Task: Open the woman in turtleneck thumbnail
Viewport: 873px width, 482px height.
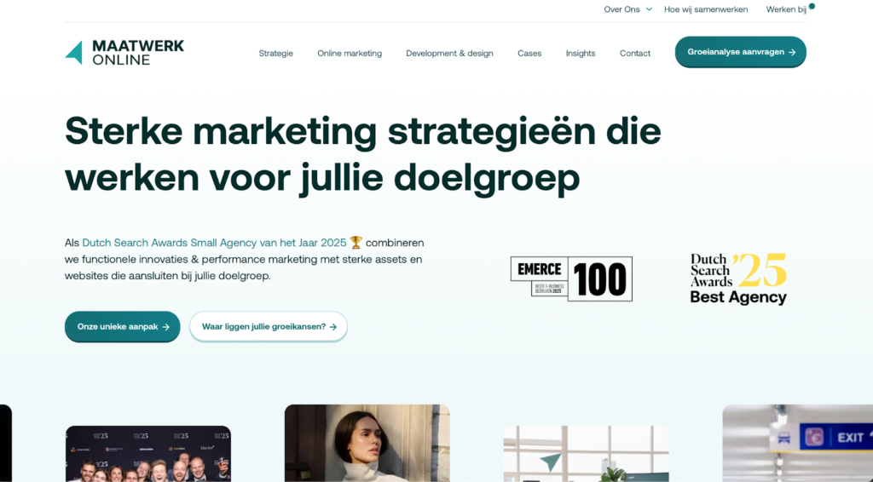Action: tap(367, 443)
